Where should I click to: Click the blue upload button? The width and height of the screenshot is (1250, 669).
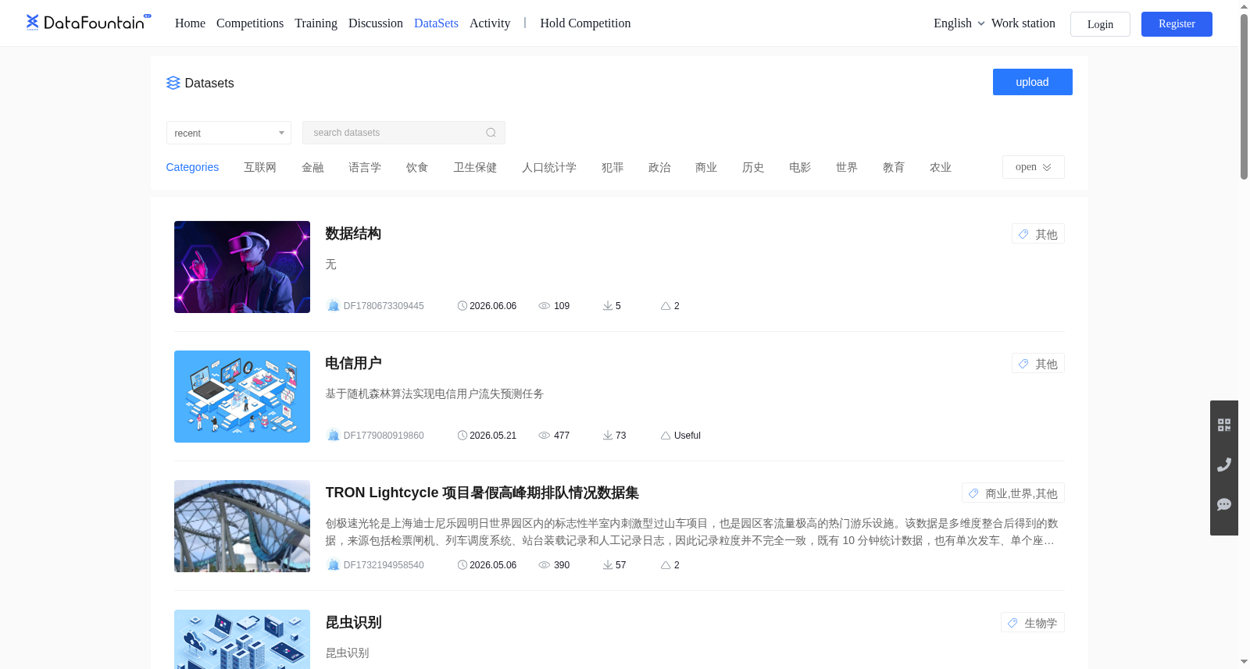click(1032, 82)
